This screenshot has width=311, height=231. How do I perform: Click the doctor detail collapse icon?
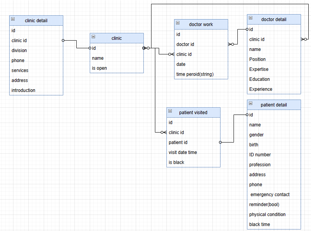point(251,18)
